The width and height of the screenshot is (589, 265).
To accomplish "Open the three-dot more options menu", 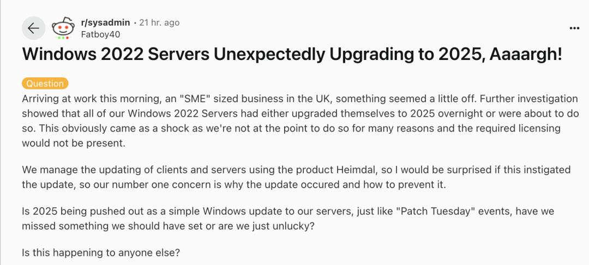I will click(x=574, y=28).
